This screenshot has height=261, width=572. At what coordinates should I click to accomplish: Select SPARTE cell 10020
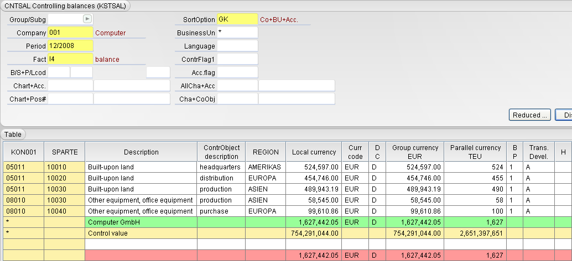tap(65, 178)
